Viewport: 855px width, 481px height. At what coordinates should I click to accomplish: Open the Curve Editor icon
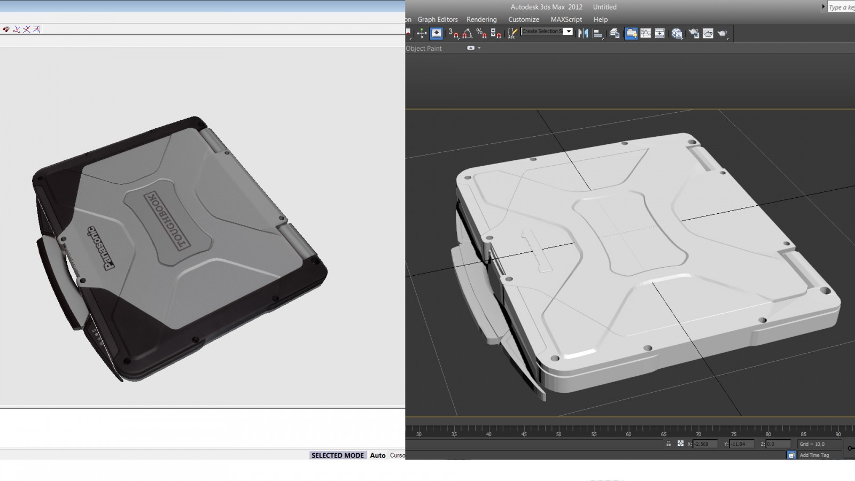[646, 33]
